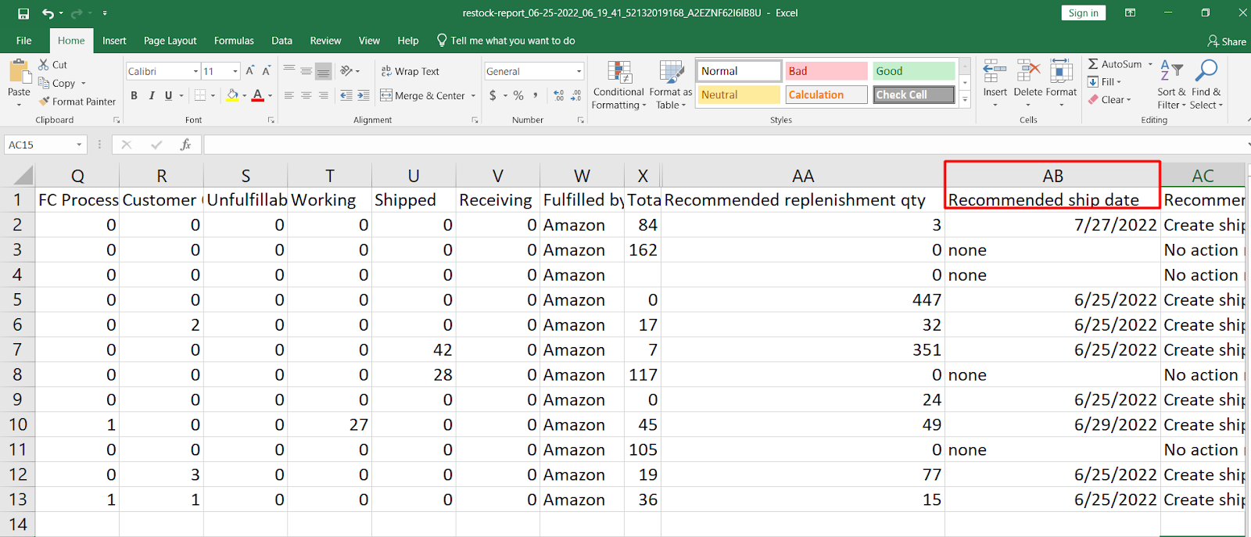Image resolution: width=1251 pixels, height=537 pixels.
Task: Click the Sign in button
Action: (1083, 13)
